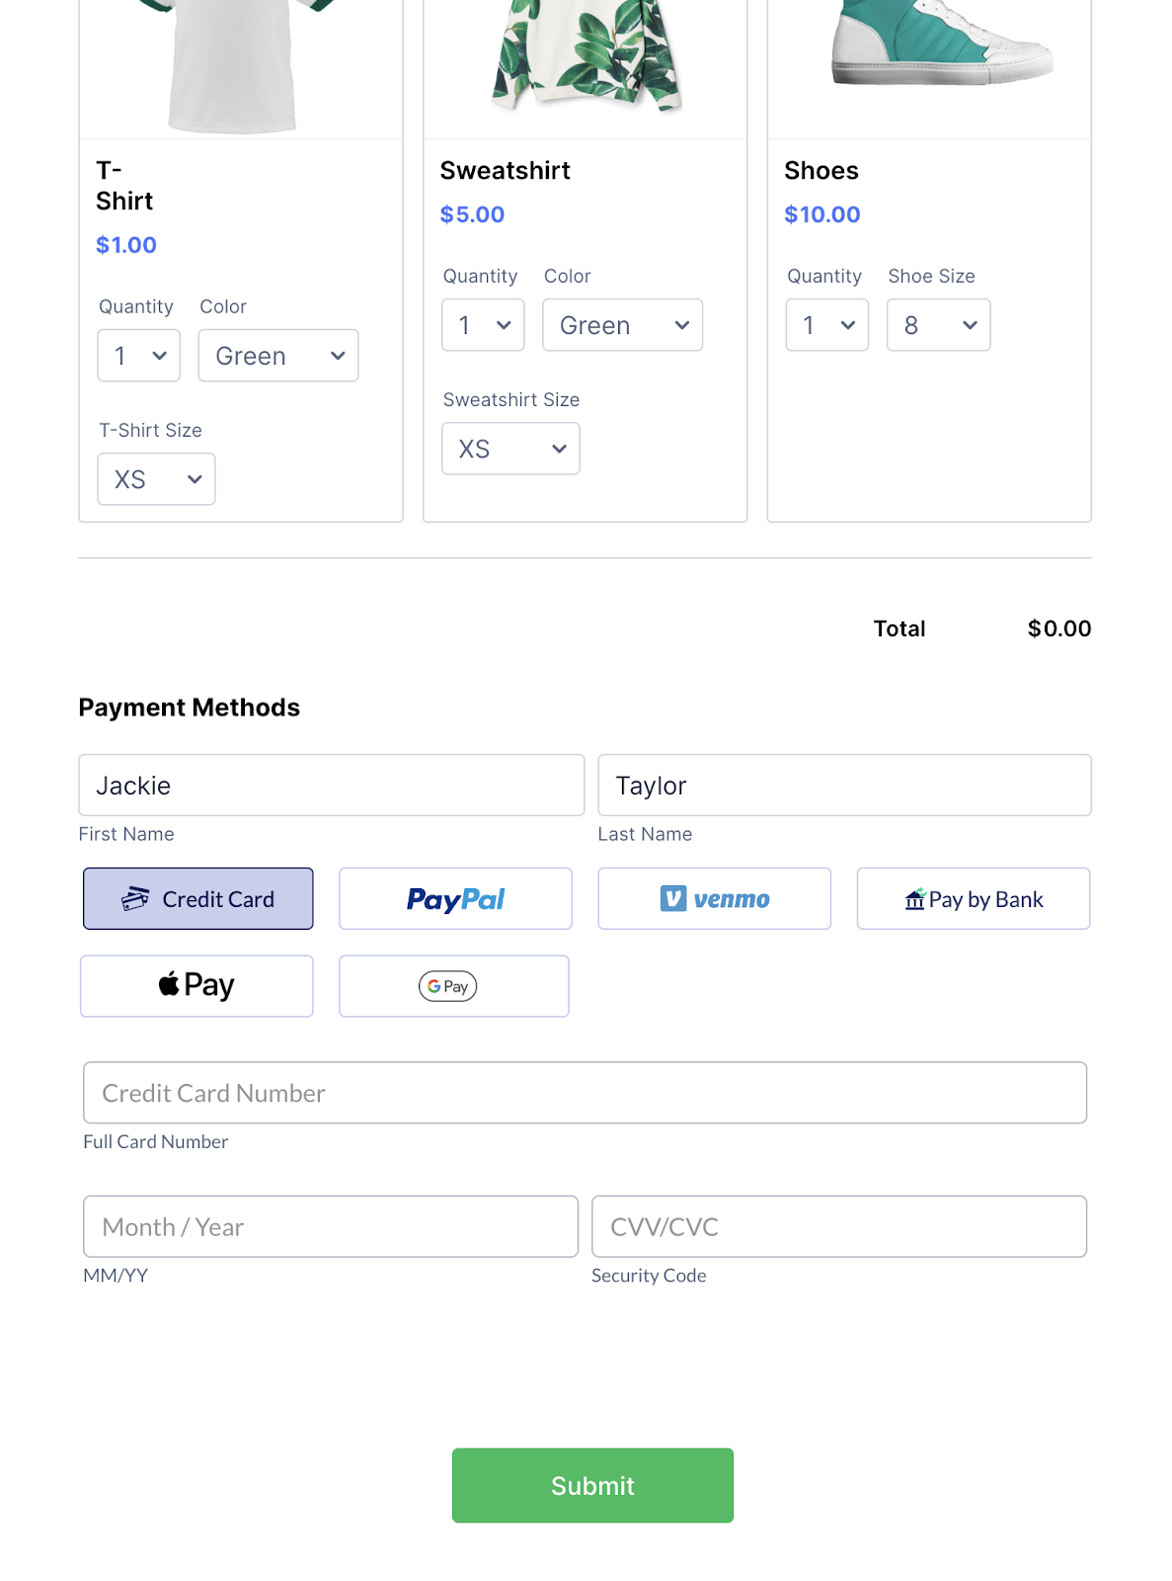
Task: Click the Month / Year expiry field
Action: tap(331, 1226)
